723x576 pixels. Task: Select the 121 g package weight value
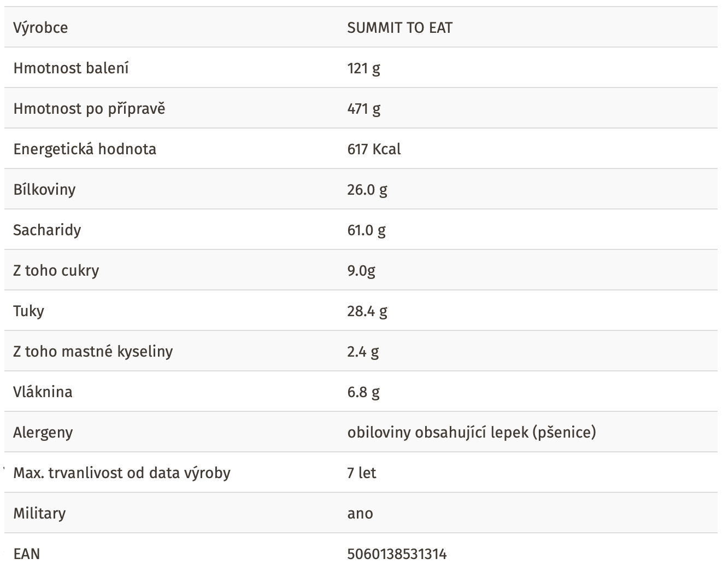click(x=363, y=68)
